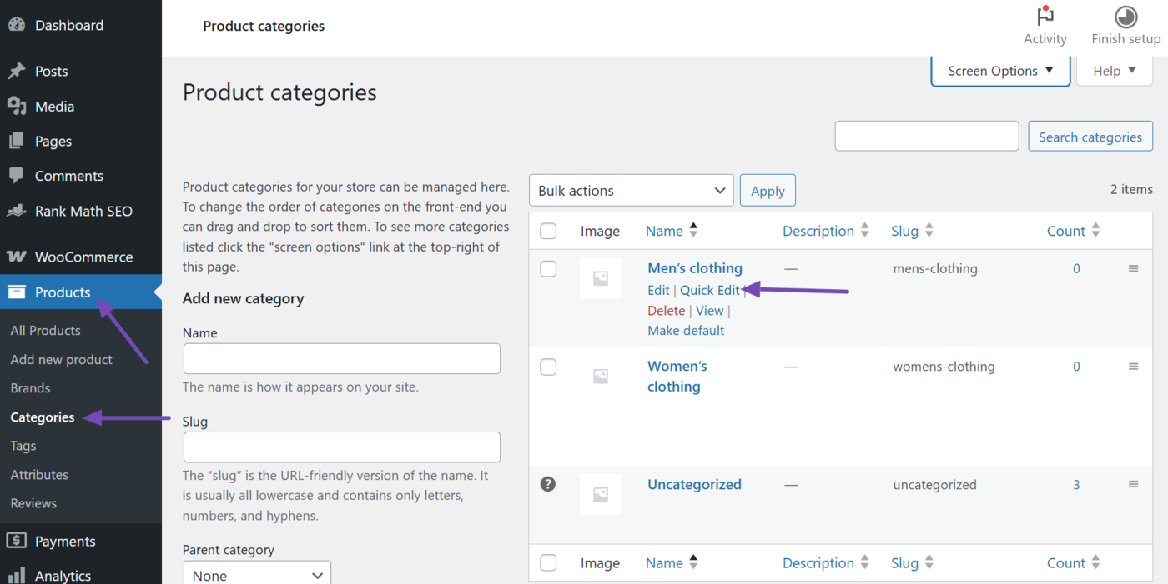Open the Bulk actions dropdown

click(631, 190)
